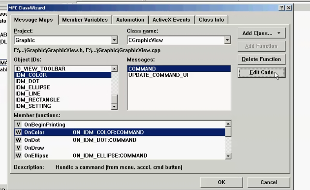Go to the Class Info tab
Viewport: 310px width, 190px height.
[x=212, y=20]
